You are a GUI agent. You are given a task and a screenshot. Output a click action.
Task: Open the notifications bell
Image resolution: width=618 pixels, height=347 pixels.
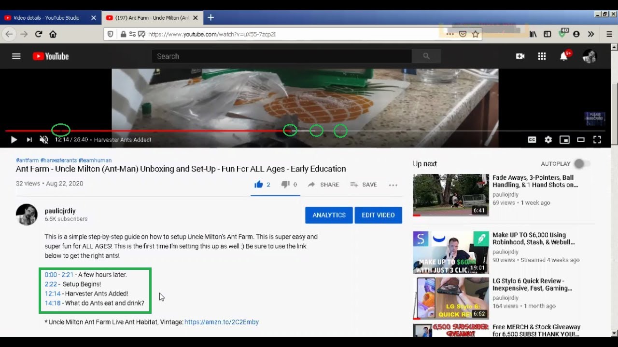point(563,56)
